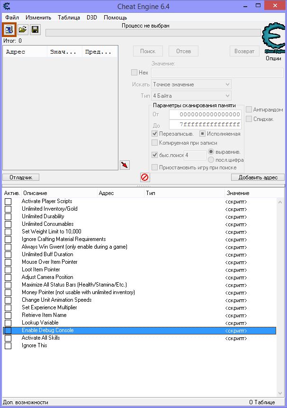Select the выравнив. radio button

click(211, 152)
